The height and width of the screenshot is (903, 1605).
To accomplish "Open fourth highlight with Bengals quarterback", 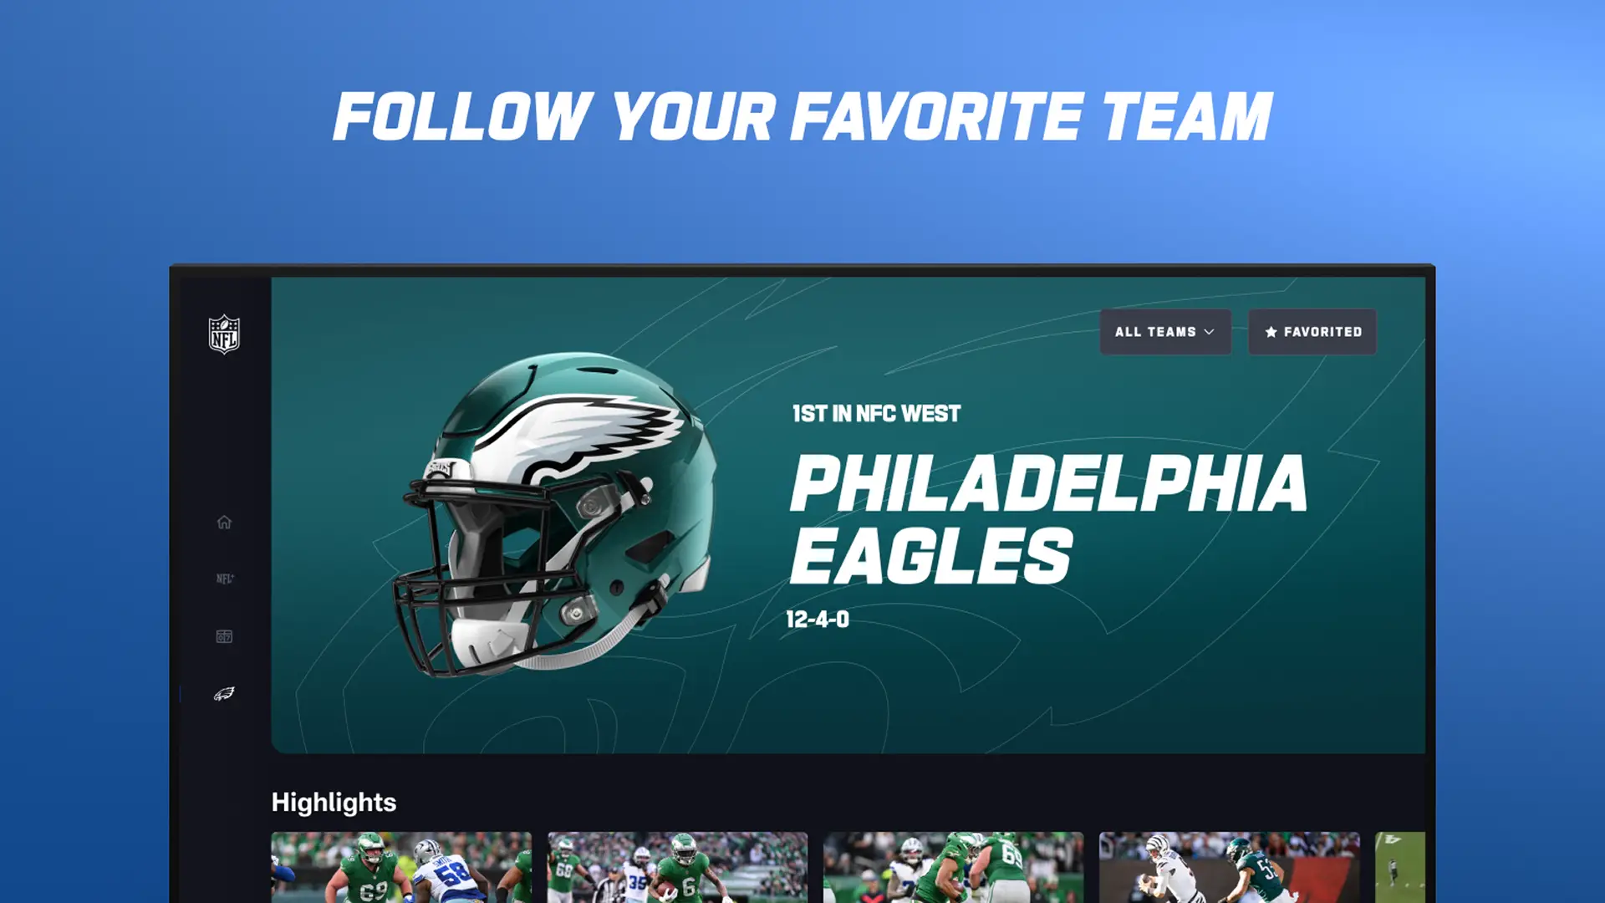I will (x=1230, y=867).
